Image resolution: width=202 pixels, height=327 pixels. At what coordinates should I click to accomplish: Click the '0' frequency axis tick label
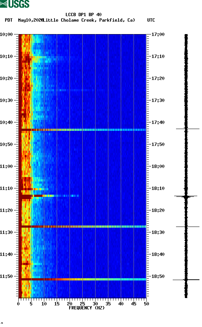18,304
